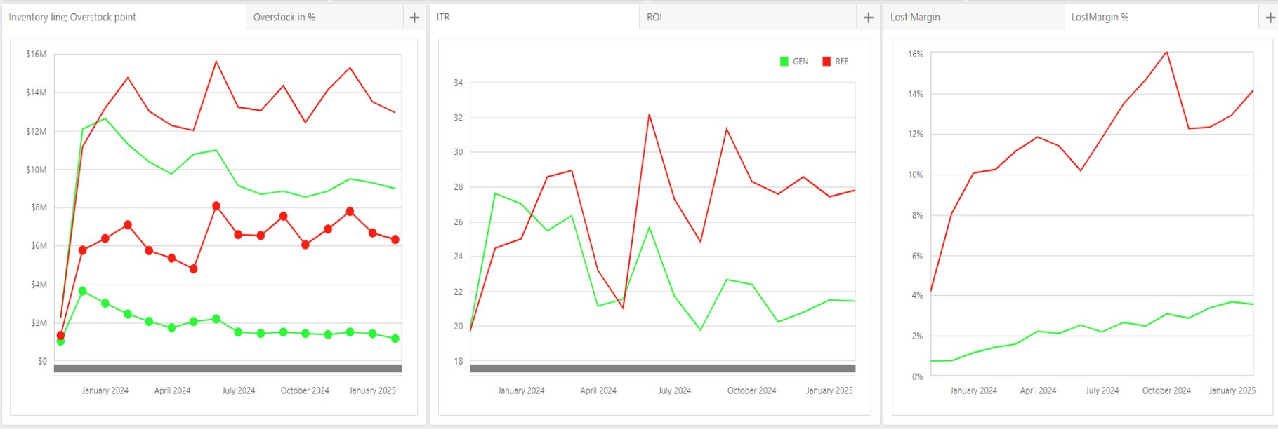Click the 18 axis label in ITR chart

[x=458, y=361]
